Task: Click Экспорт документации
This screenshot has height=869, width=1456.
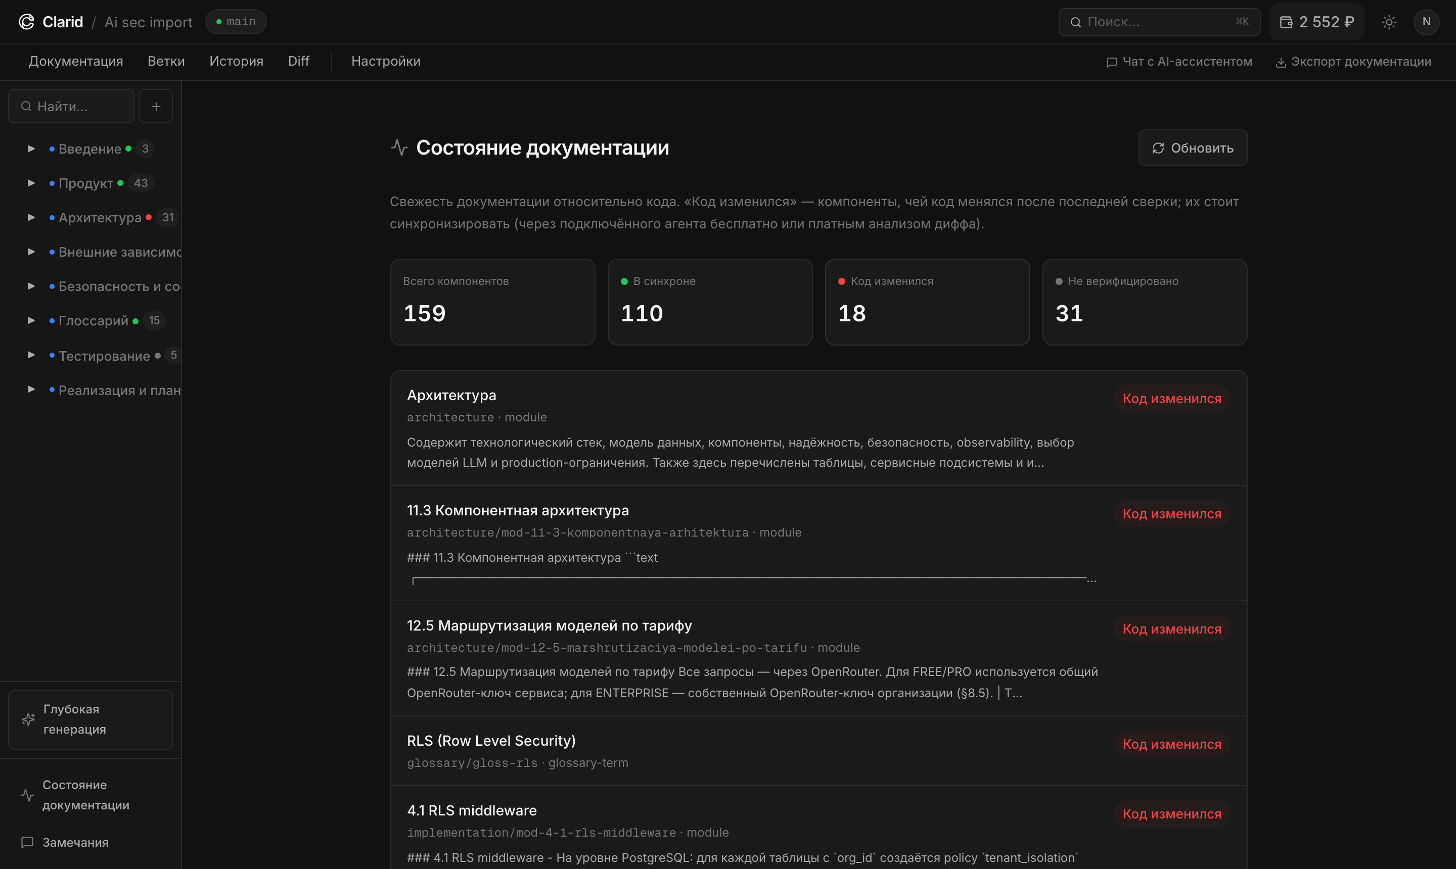Action: (1353, 62)
